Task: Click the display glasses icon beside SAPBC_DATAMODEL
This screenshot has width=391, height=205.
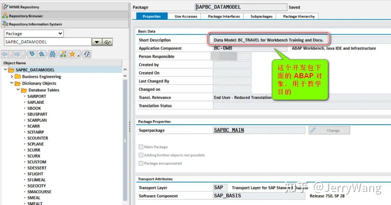Action: [108, 42]
